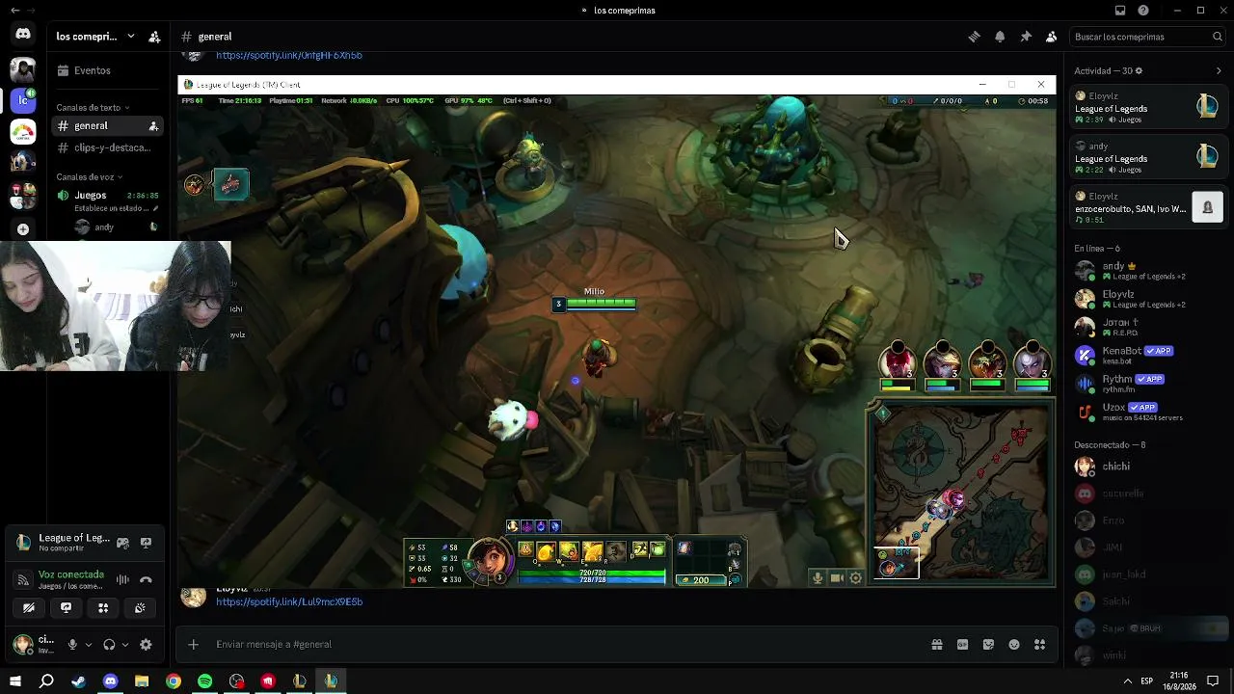Open the soundboard
The height and width of the screenshot is (694, 1234).
click(x=140, y=607)
